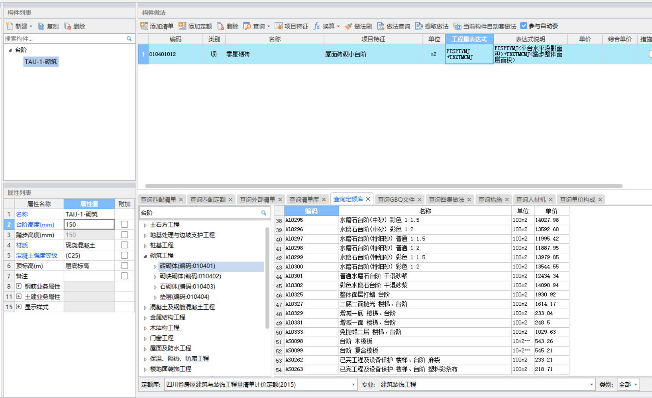Check 附加 box for 混凝土强度等级
This screenshot has height=398, width=652.
click(x=125, y=255)
